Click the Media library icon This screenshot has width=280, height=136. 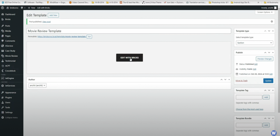(2, 31)
